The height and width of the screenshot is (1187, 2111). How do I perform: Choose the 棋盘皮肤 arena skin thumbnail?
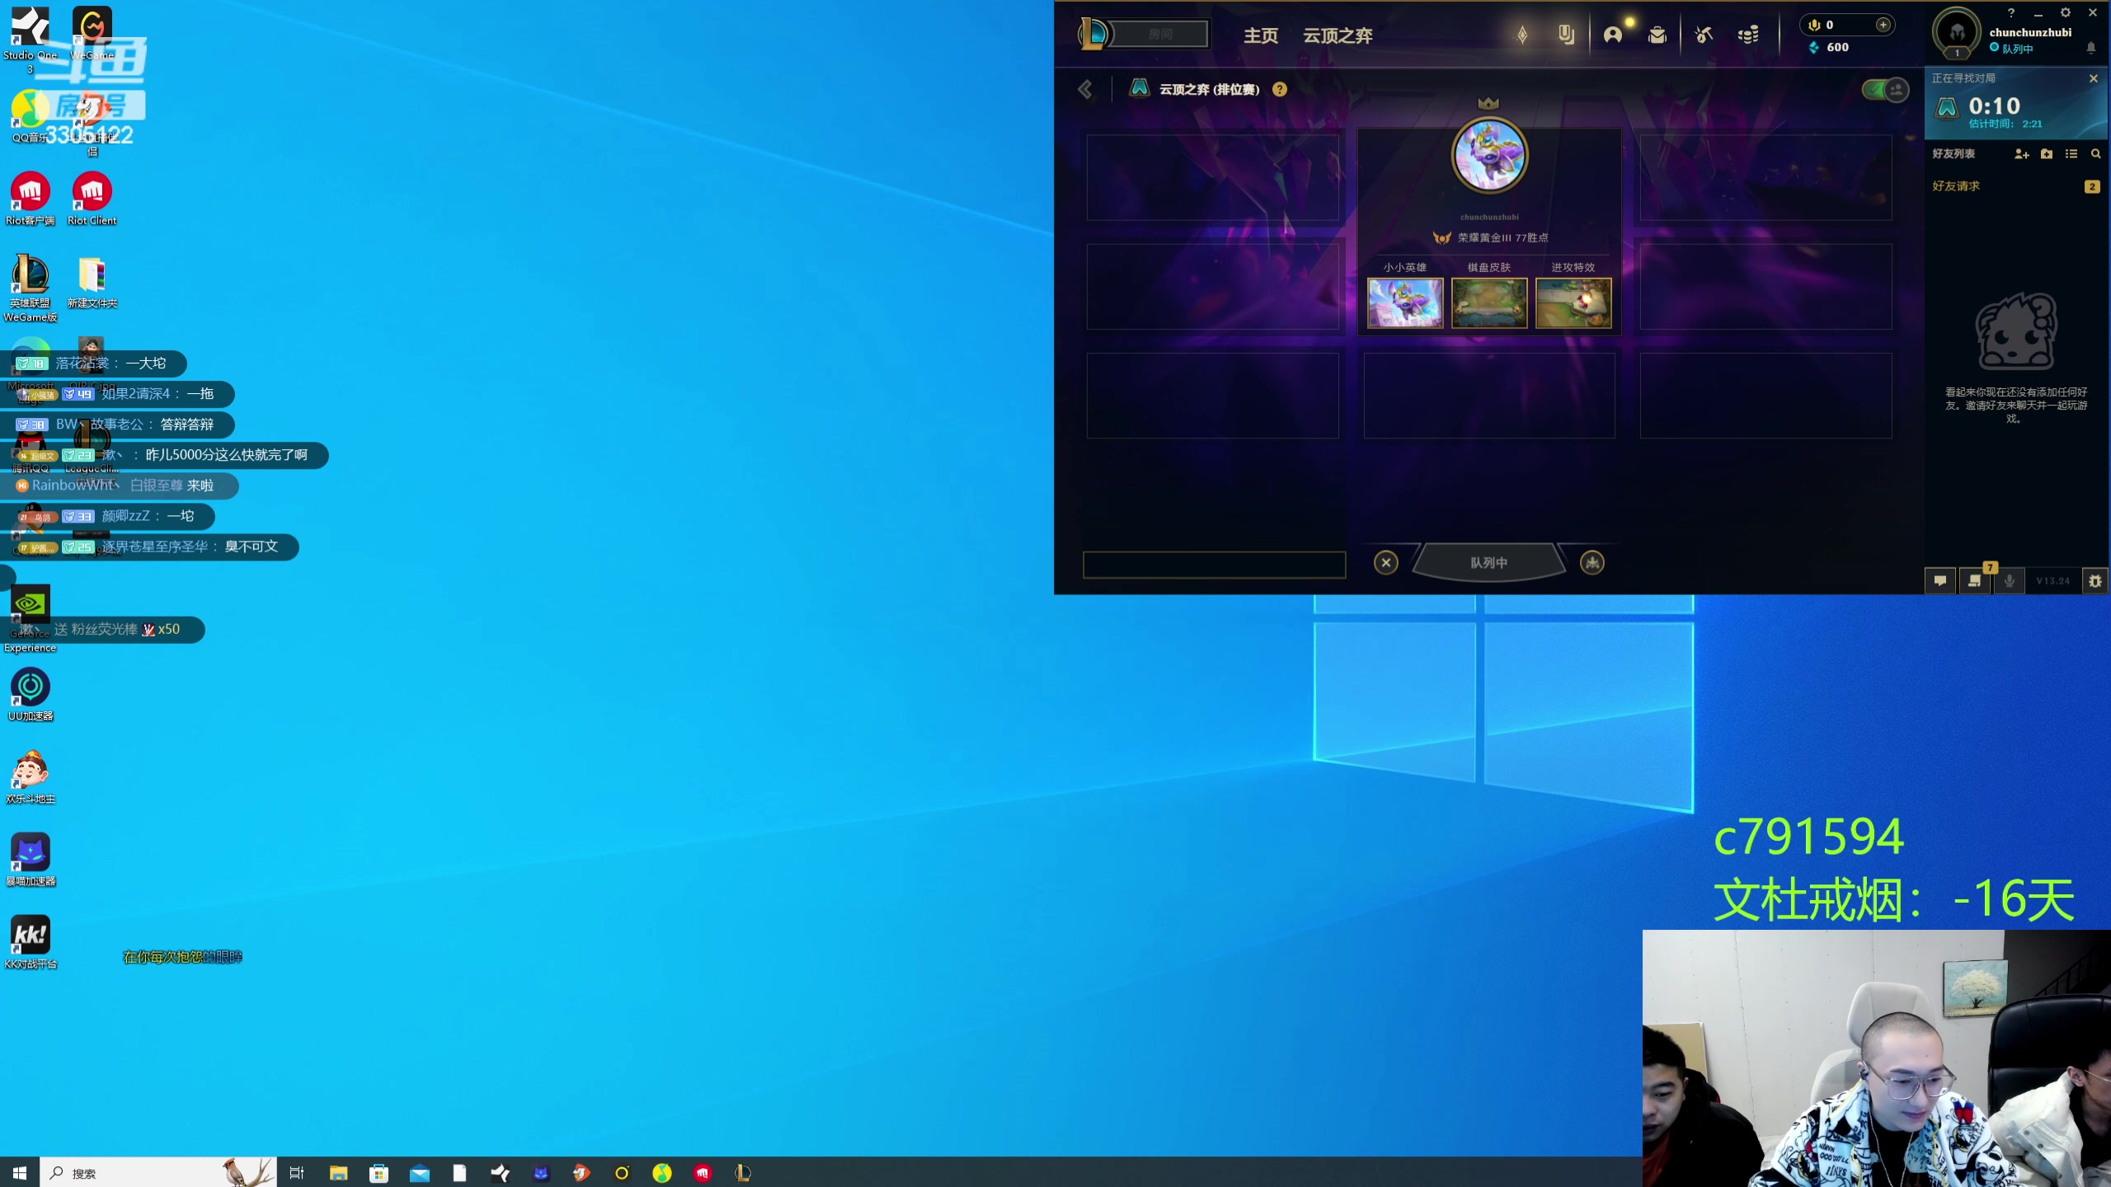(1489, 303)
